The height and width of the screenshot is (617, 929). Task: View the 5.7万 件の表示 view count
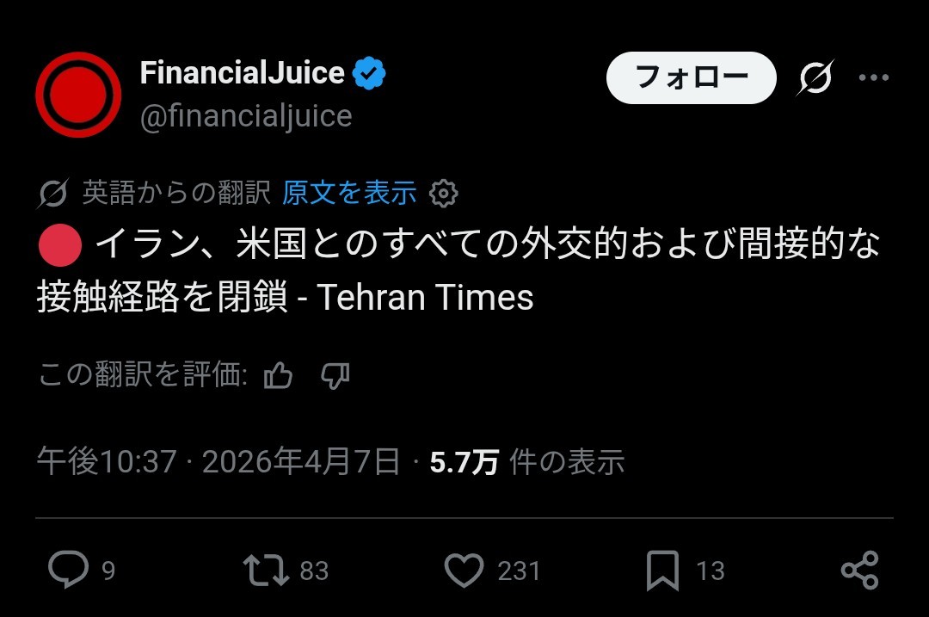[526, 463]
